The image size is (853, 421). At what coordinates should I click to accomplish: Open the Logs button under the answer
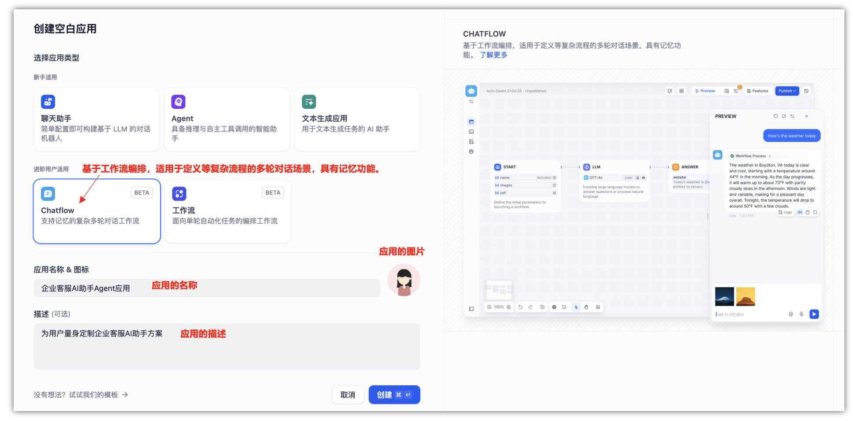click(785, 212)
